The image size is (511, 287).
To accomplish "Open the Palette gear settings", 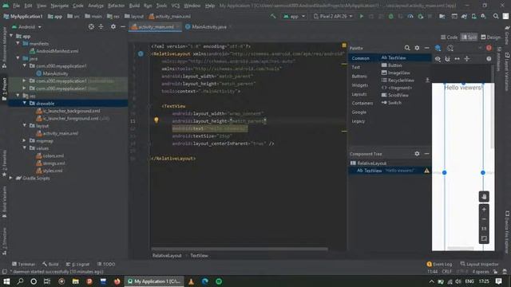I will (417, 48).
